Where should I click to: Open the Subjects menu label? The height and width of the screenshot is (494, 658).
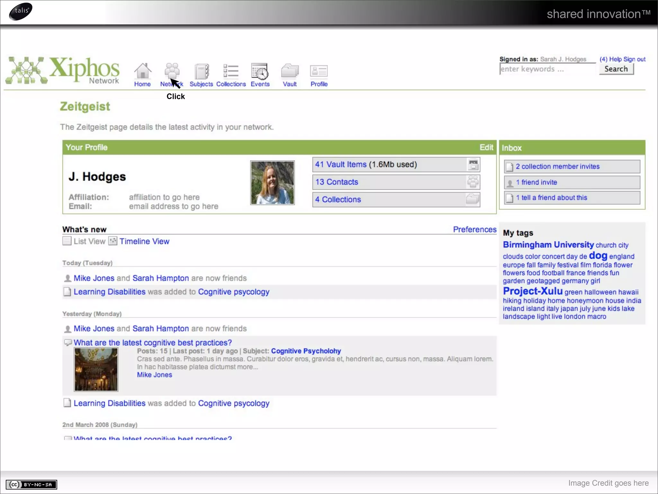[201, 84]
